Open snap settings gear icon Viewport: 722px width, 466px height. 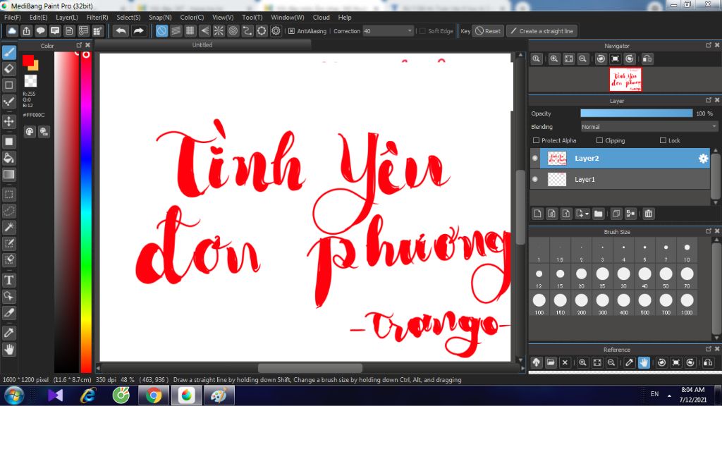click(x=276, y=31)
